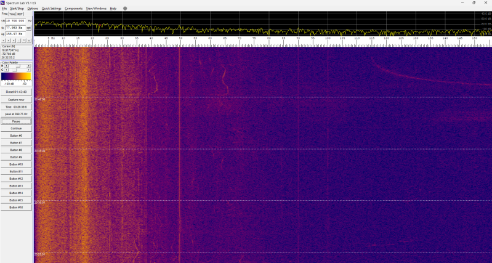
Task: Click the small caret ^ button under sp
Action: point(24,41)
